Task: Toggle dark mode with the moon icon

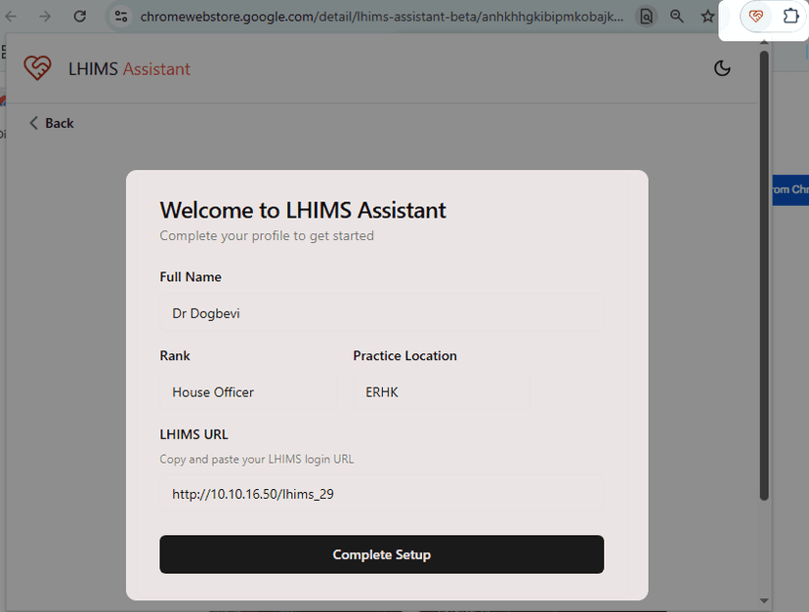Action: pos(722,68)
